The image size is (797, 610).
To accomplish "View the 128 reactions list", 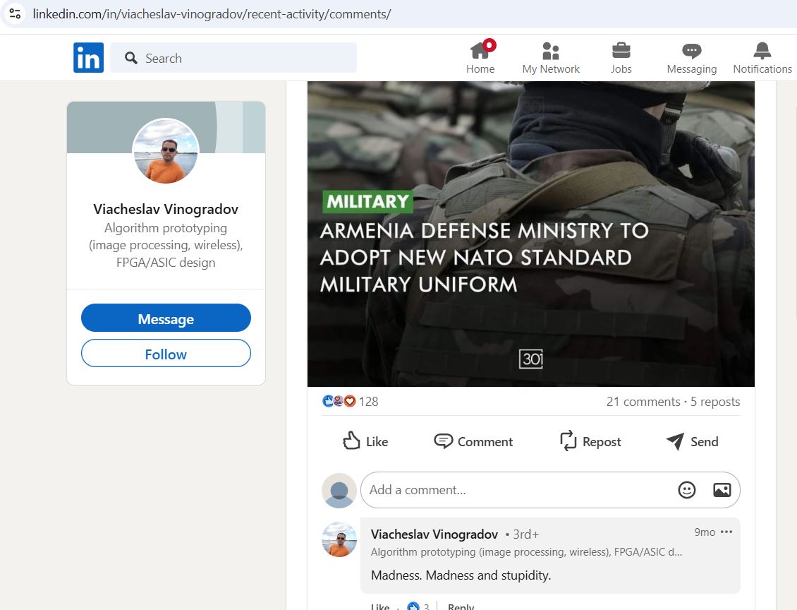I will coord(351,402).
